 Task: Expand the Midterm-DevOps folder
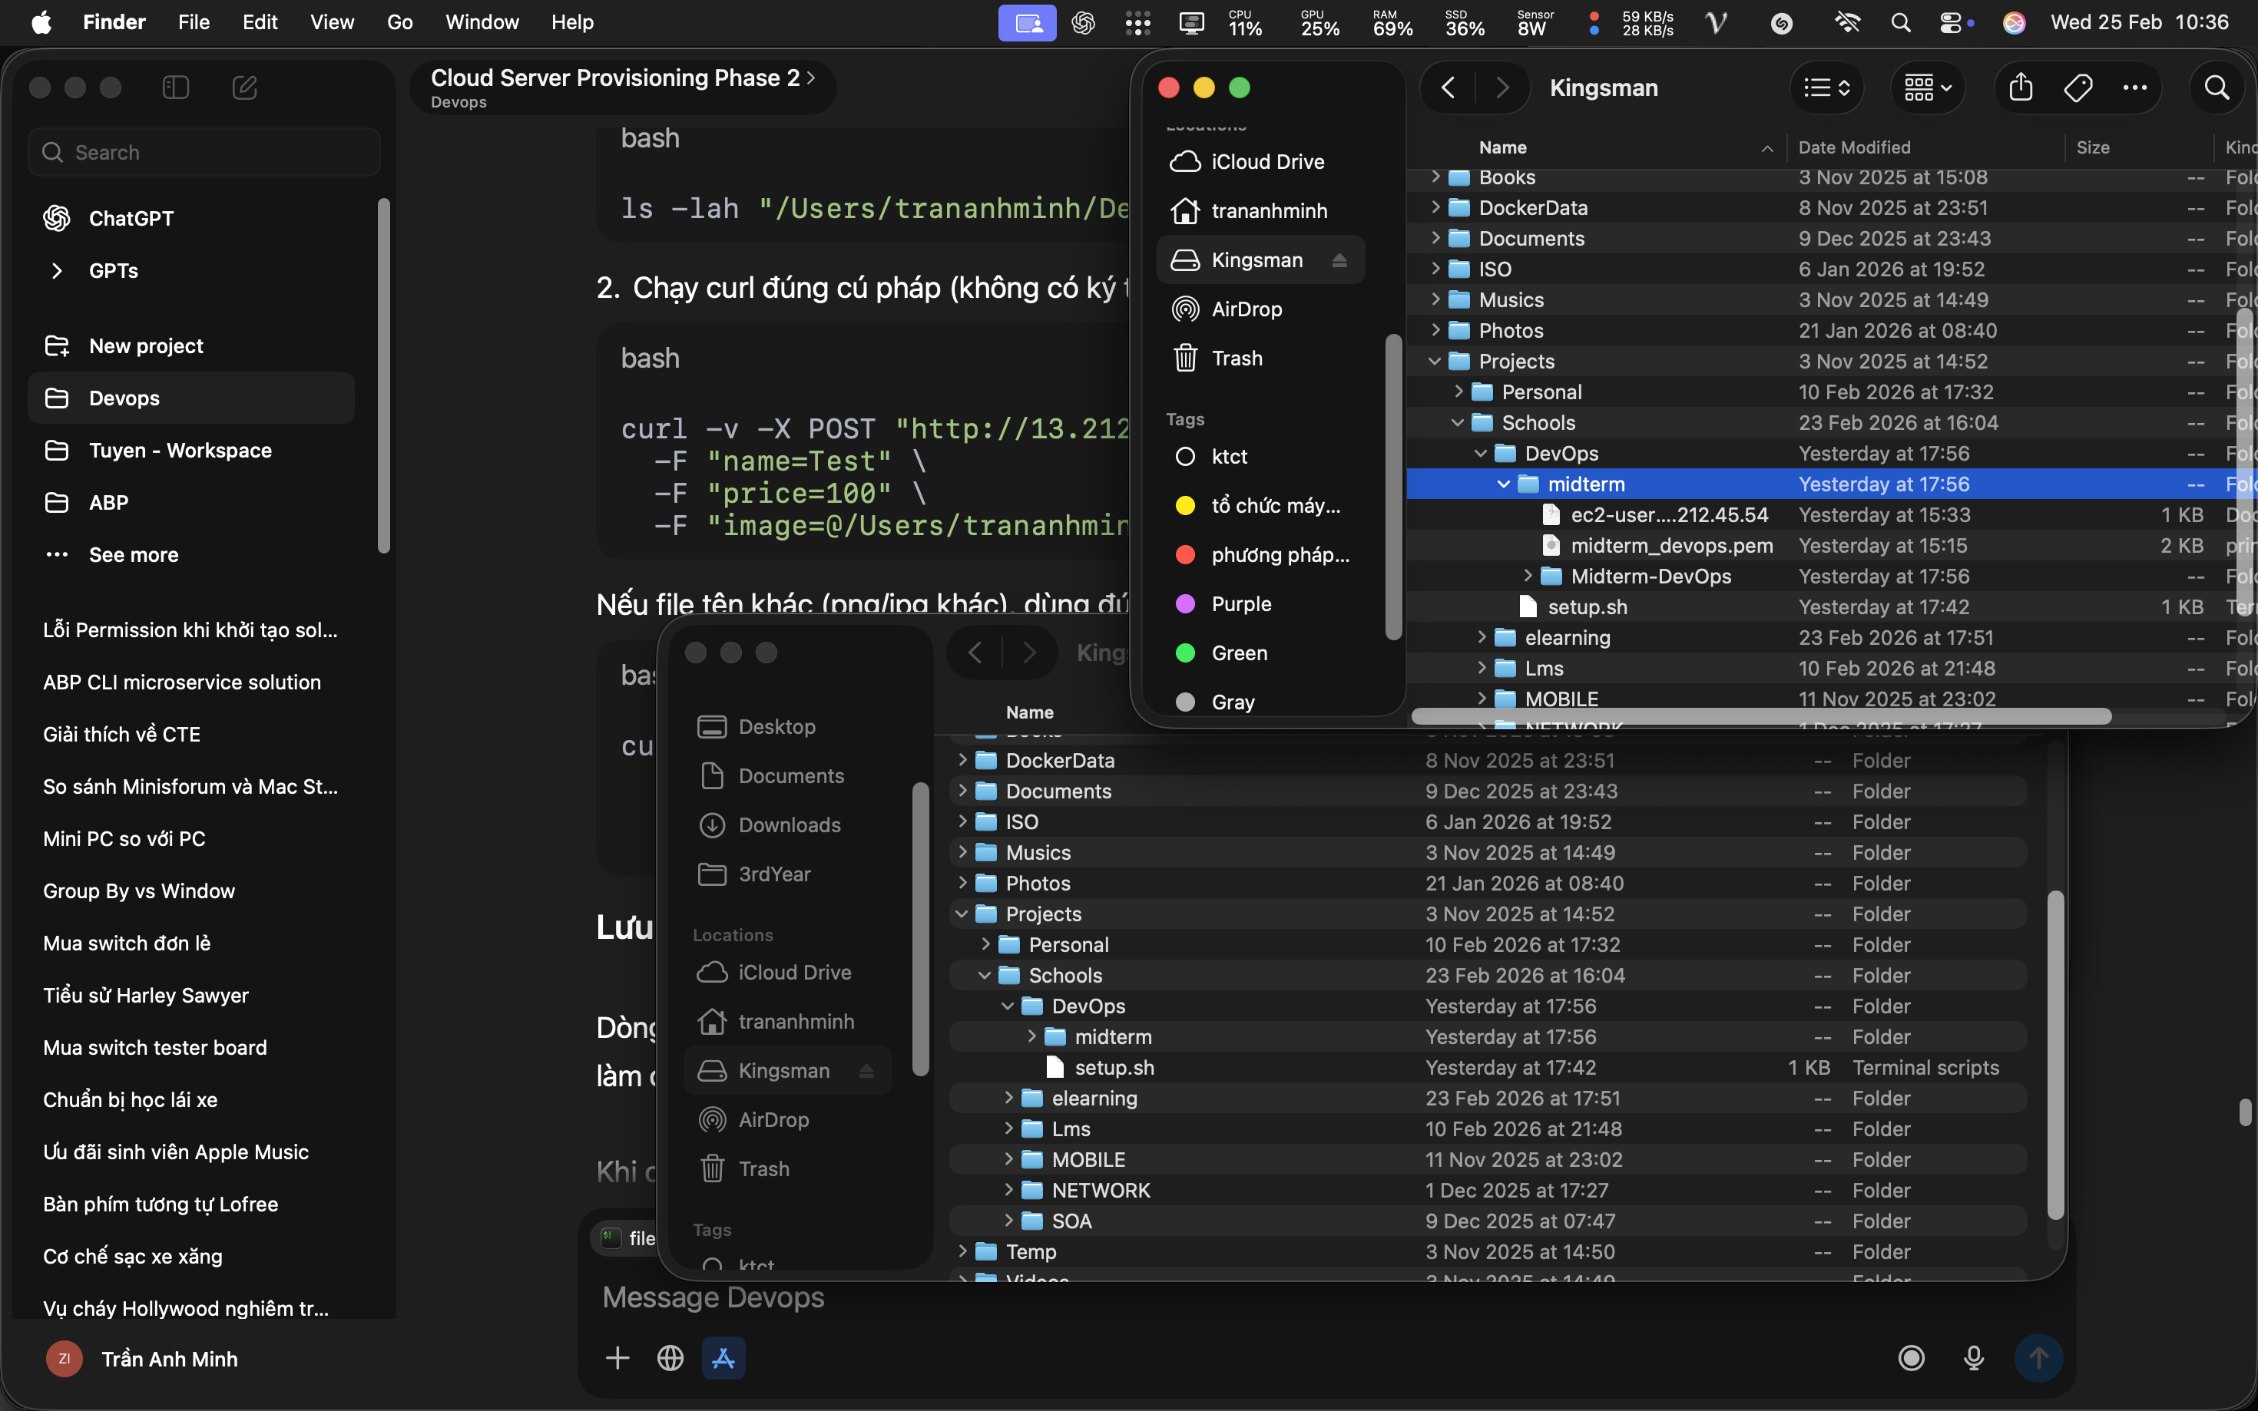pos(1527,576)
